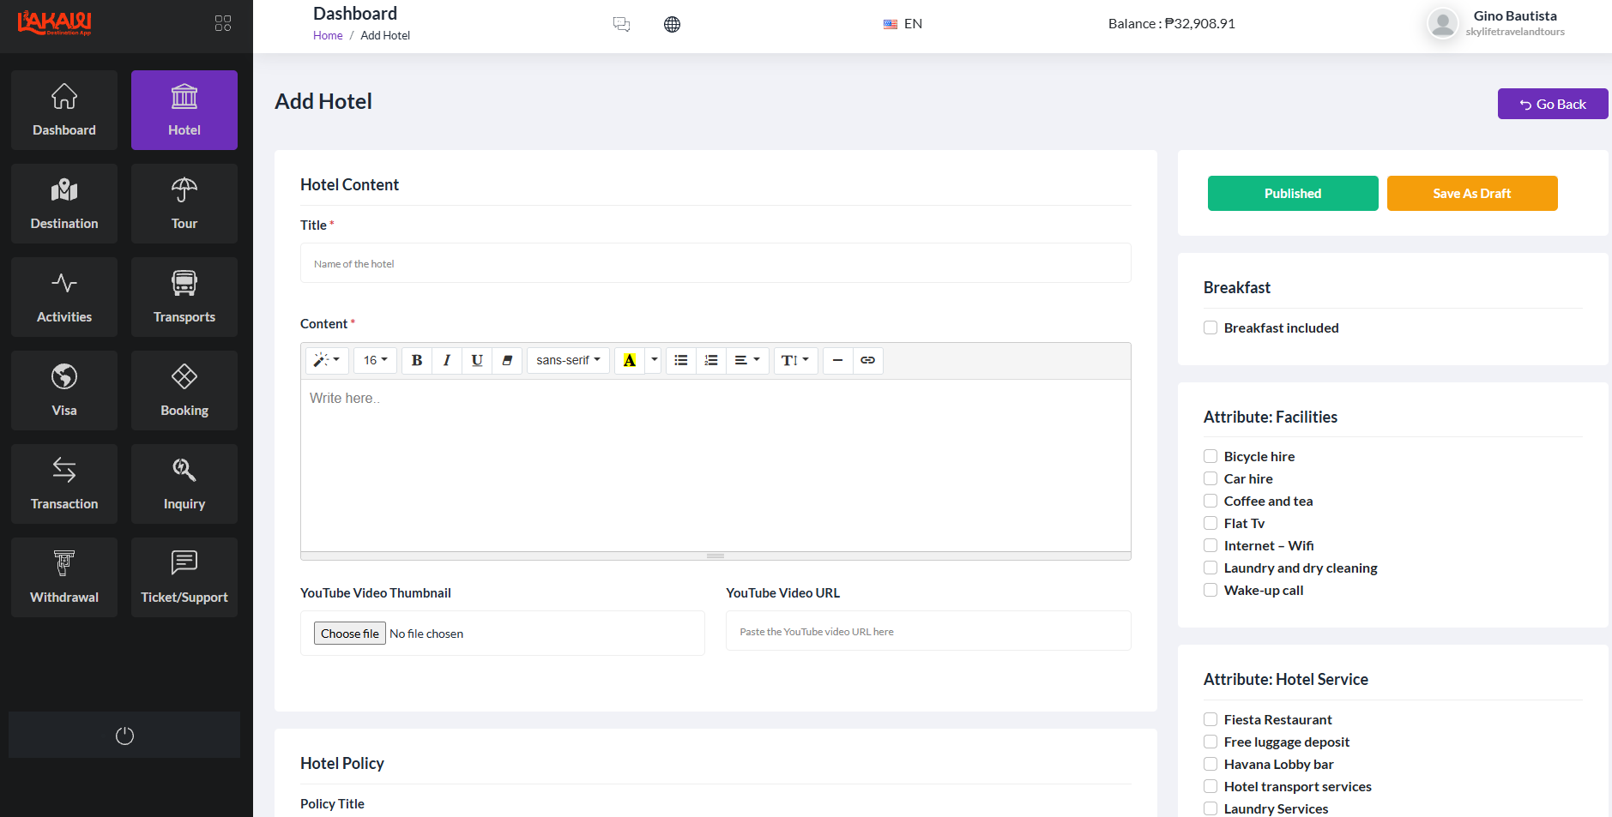The image size is (1612, 817).
Task: Insert a horizontal rule
Action: coord(837,360)
